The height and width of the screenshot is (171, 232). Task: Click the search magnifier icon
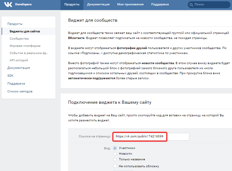pyautogui.click(x=191, y=5)
